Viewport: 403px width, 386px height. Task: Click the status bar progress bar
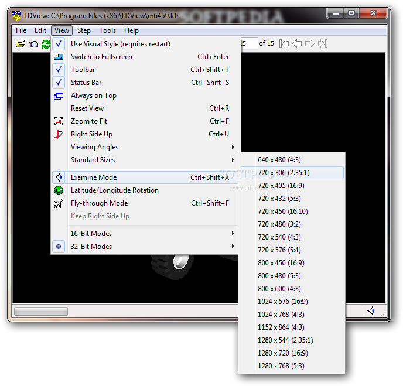41,312
